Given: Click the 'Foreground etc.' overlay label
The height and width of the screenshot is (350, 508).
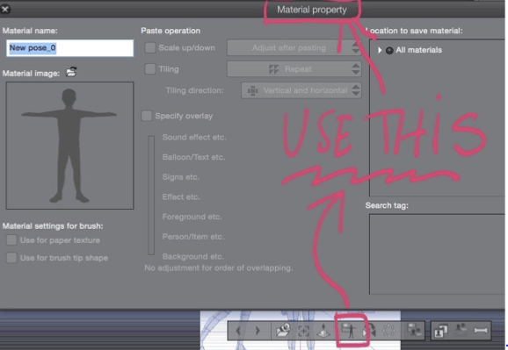Looking at the screenshot, I should point(192,217).
